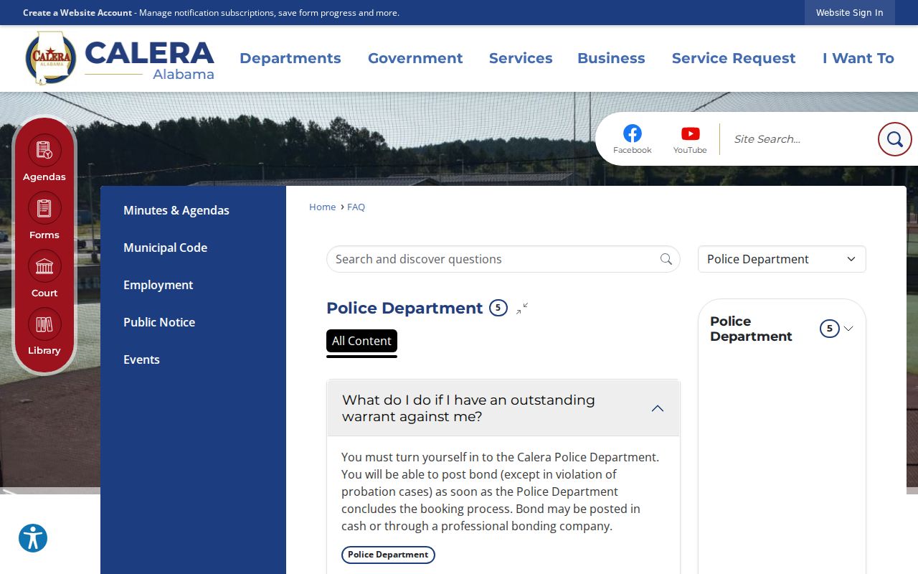Click the Police Department FAQ section heading
Image resolution: width=918 pixels, height=574 pixels.
[404, 308]
